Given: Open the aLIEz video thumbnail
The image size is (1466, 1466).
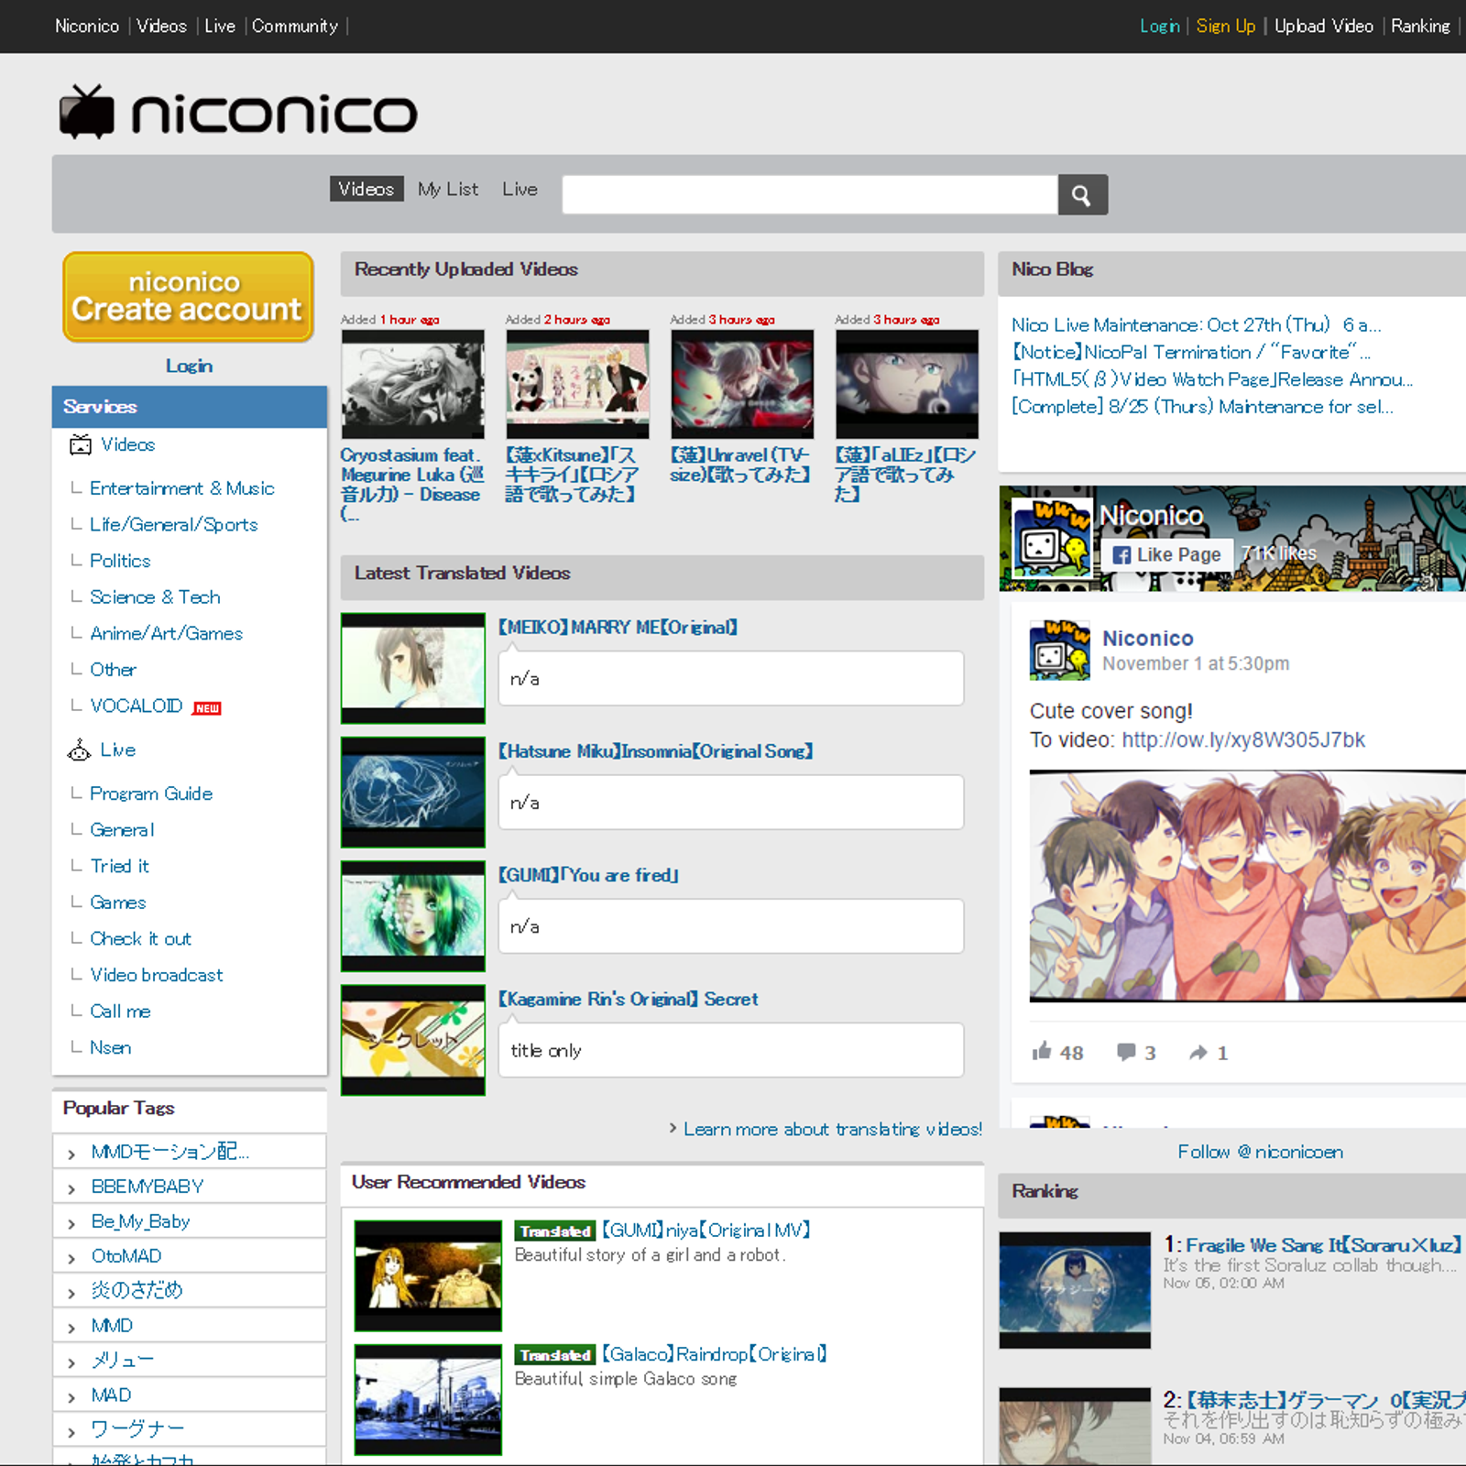Looking at the screenshot, I should [907, 384].
